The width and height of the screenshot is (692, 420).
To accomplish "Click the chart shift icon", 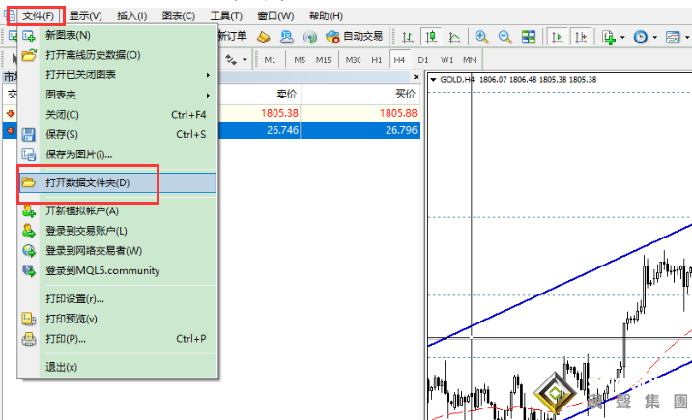I will (581, 37).
